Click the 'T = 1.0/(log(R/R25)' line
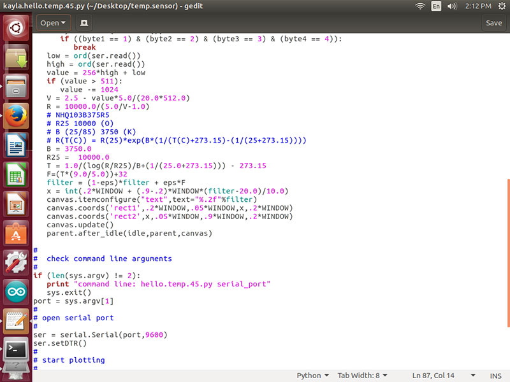510x382 pixels. [156, 166]
